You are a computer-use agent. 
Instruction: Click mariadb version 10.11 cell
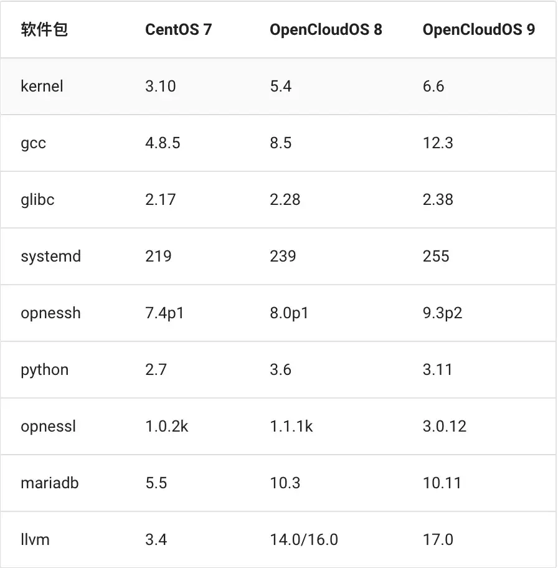point(442,483)
